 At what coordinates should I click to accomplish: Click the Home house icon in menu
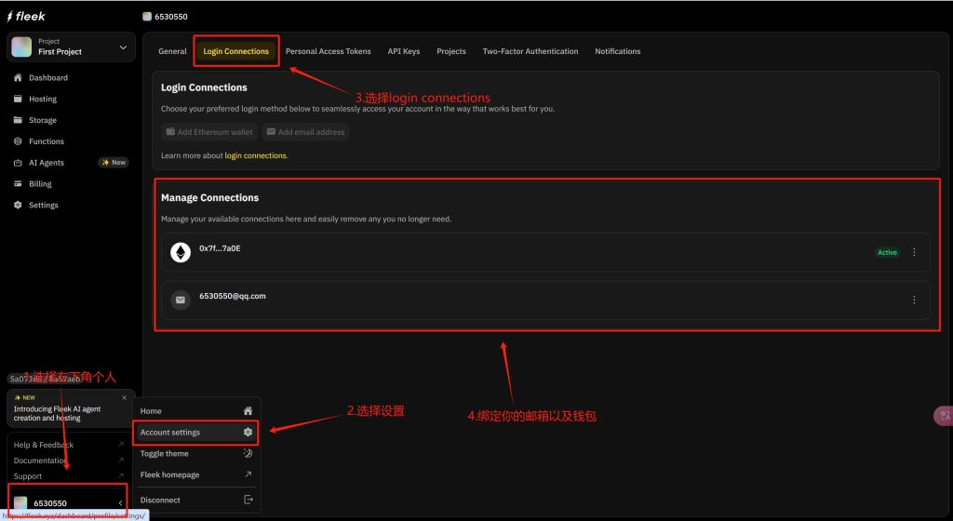(248, 411)
